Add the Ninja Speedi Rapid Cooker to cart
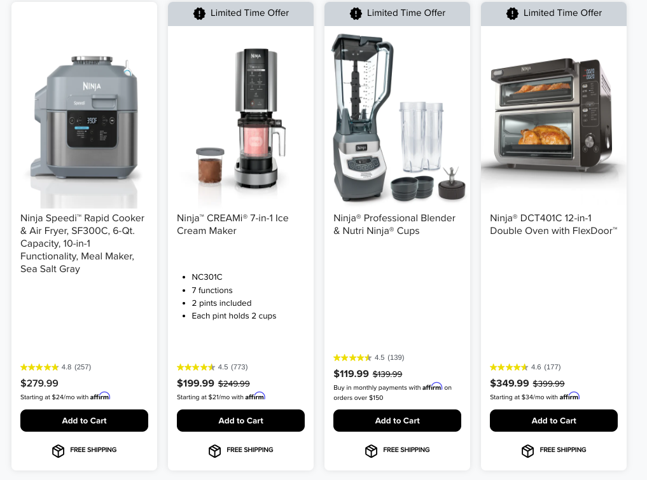The image size is (647, 480). point(84,421)
